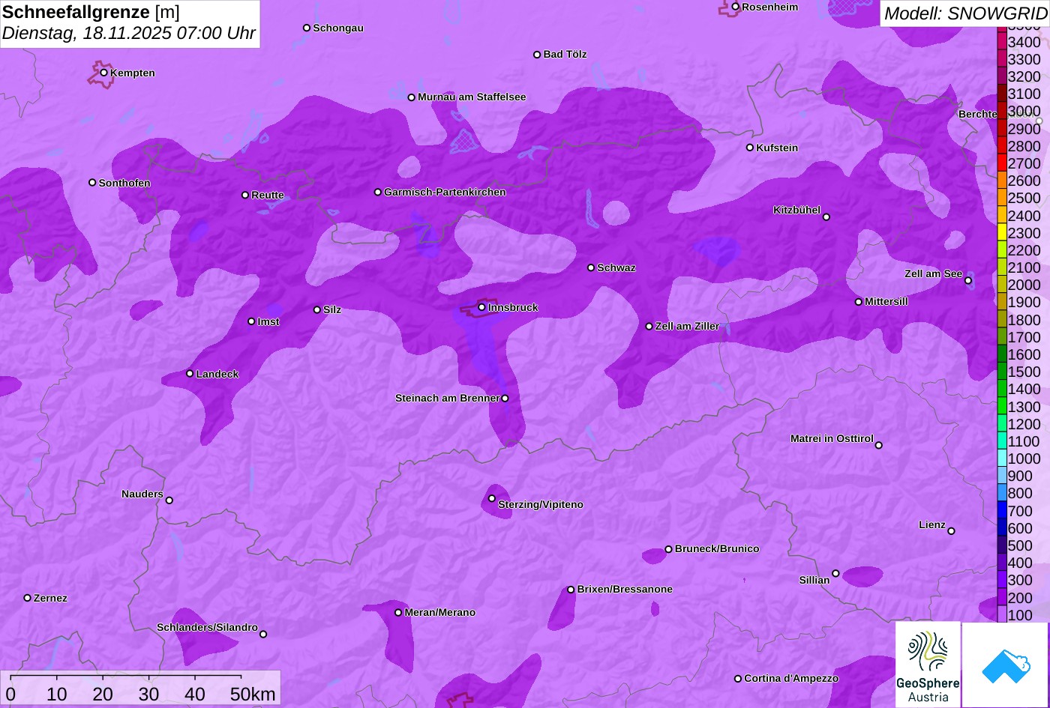
Task: Select the Imst marker dot
Action: click(x=251, y=321)
